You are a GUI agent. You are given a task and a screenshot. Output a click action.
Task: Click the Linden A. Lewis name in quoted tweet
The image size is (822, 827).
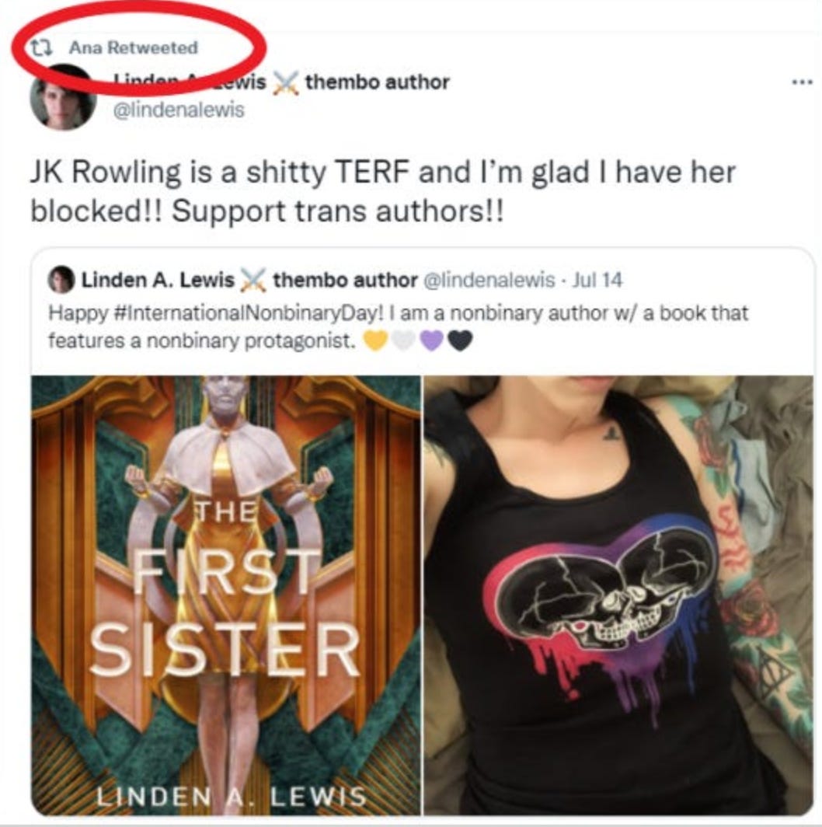coord(158,280)
